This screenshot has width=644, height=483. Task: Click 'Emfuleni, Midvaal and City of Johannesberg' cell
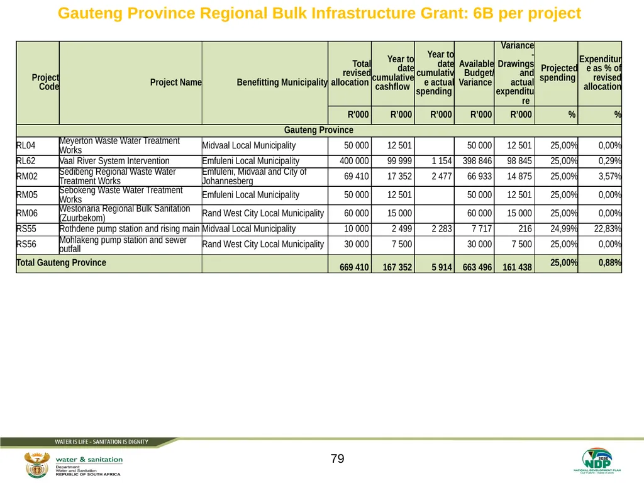click(265, 177)
